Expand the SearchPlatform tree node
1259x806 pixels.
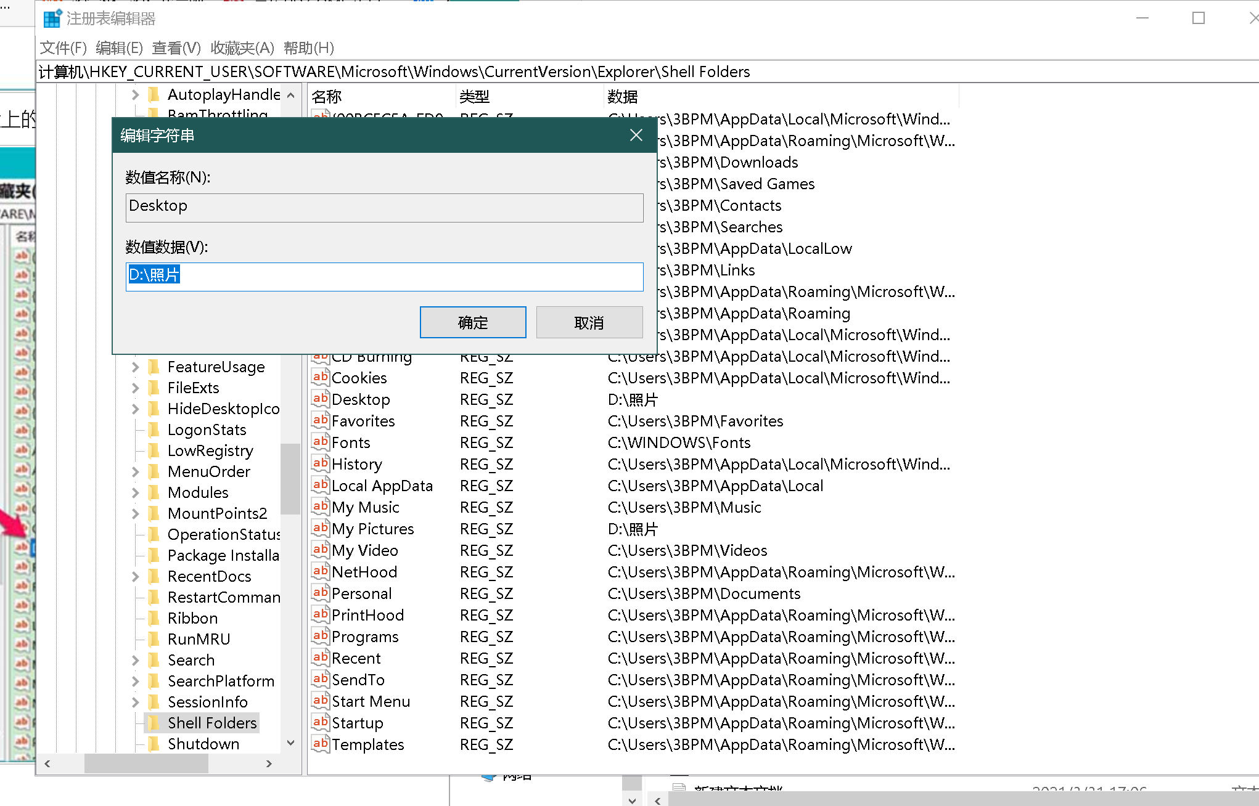point(136,681)
